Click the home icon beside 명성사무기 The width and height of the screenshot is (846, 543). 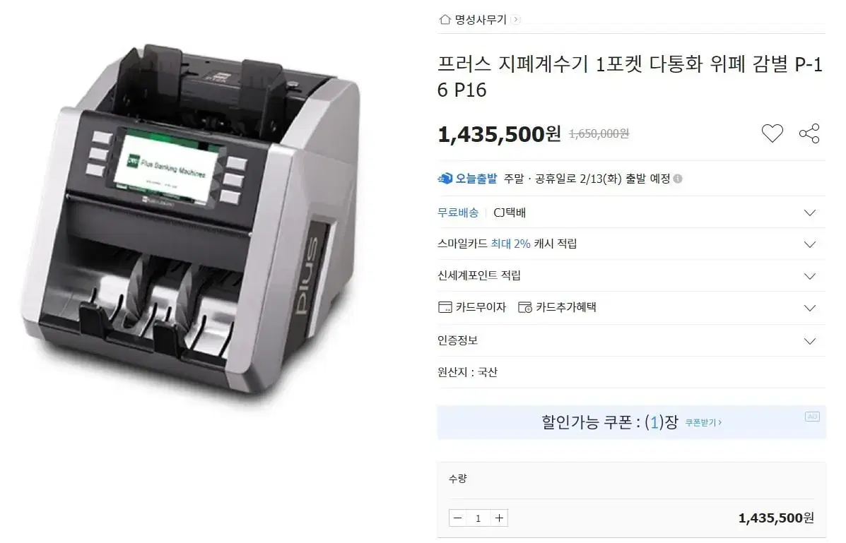click(x=445, y=19)
